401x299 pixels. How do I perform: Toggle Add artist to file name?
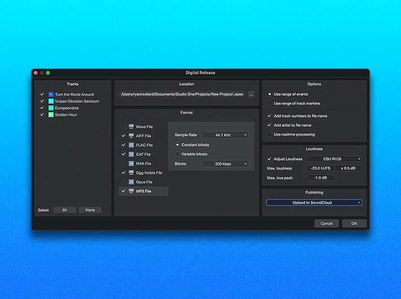(x=269, y=125)
